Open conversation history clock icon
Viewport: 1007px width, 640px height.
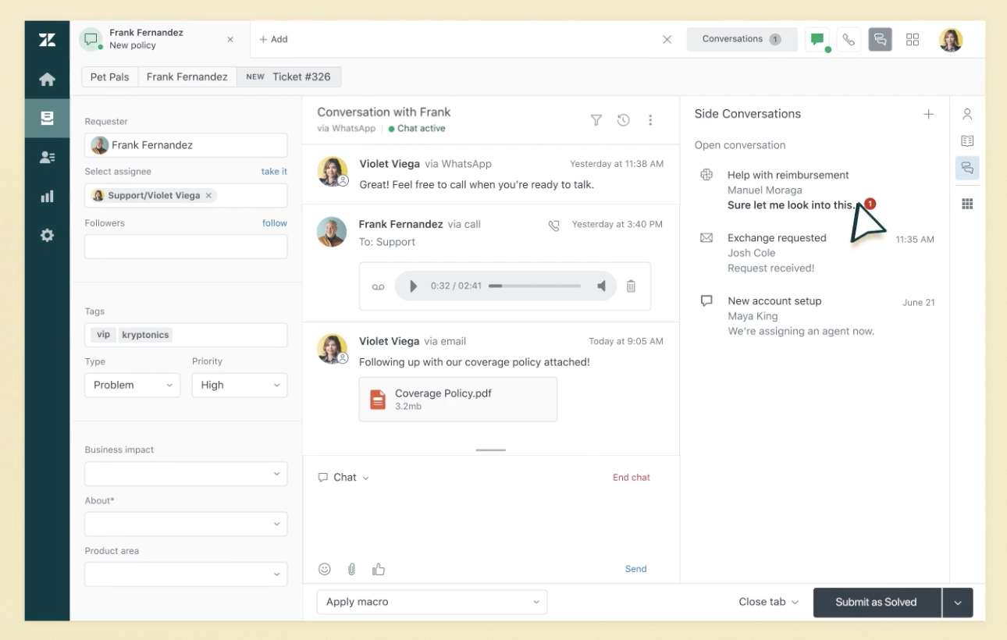coord(623,120)
